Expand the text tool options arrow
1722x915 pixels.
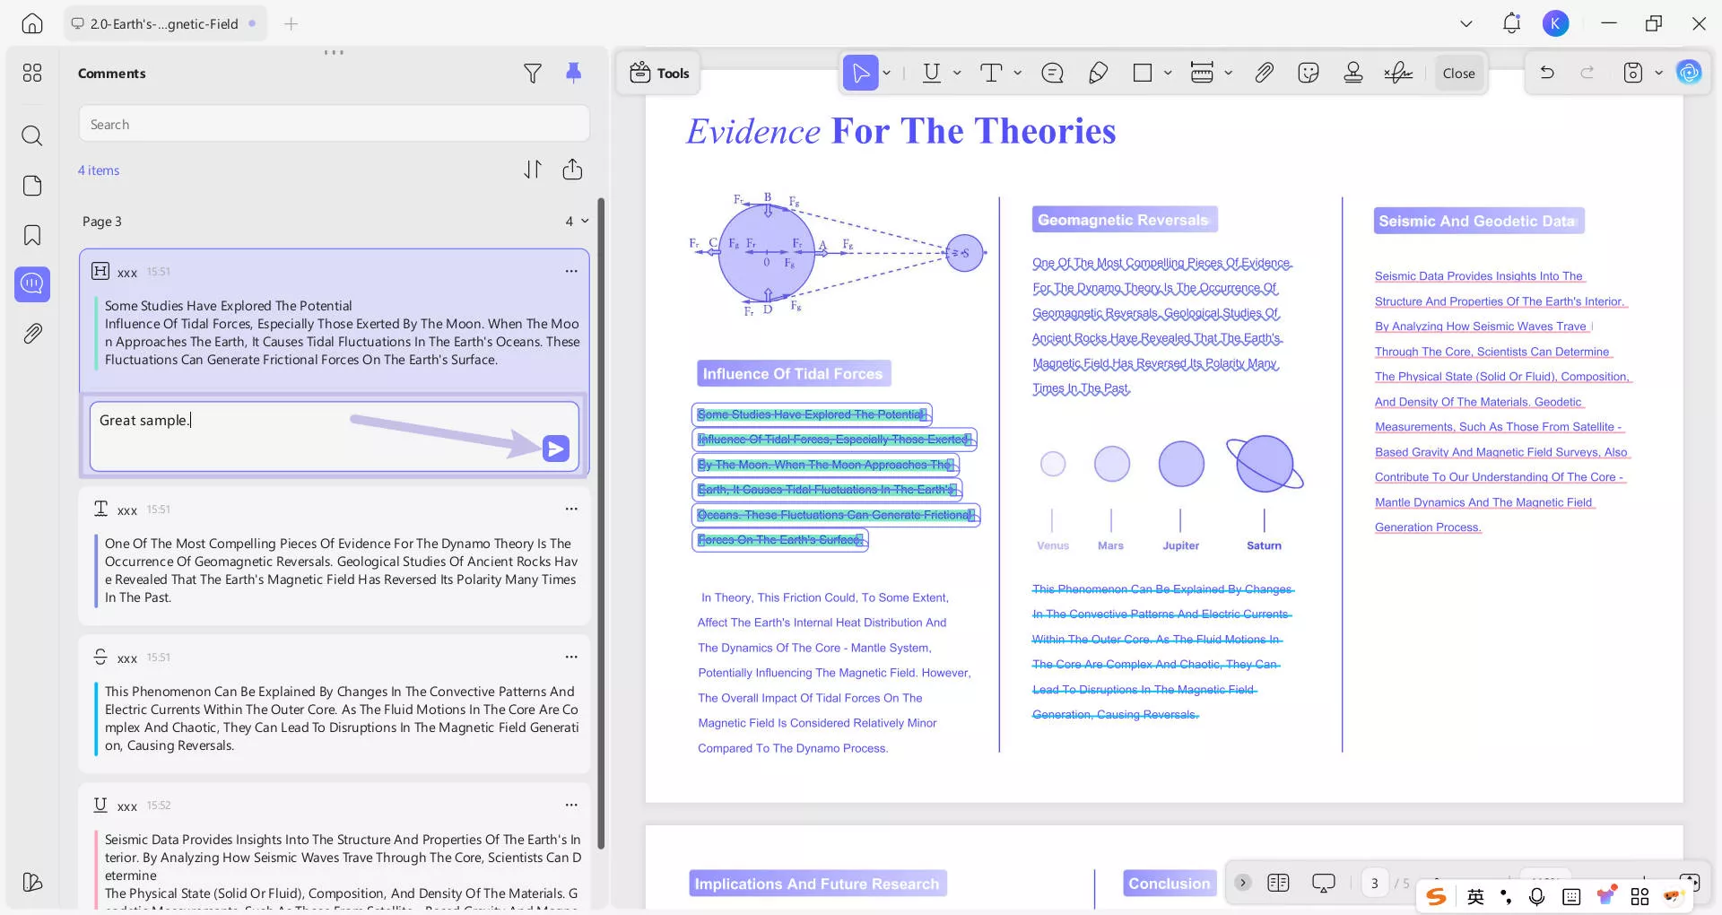[x=1018, y=74]
